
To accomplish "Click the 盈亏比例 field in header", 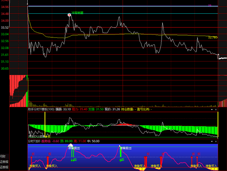I will 144,109.
